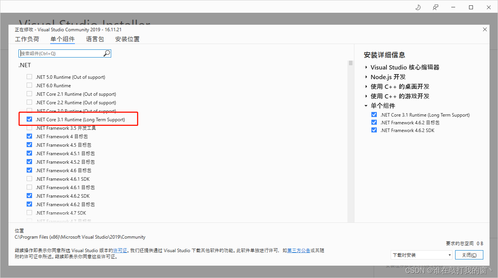This screenshot has height=278, width=498.
Task: Expand the Node.js 开发 section
Action: 366,77
